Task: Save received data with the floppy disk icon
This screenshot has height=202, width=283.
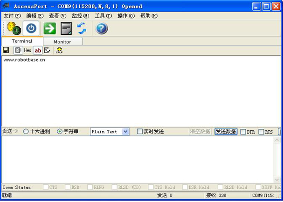Action: tap(6, 50)
